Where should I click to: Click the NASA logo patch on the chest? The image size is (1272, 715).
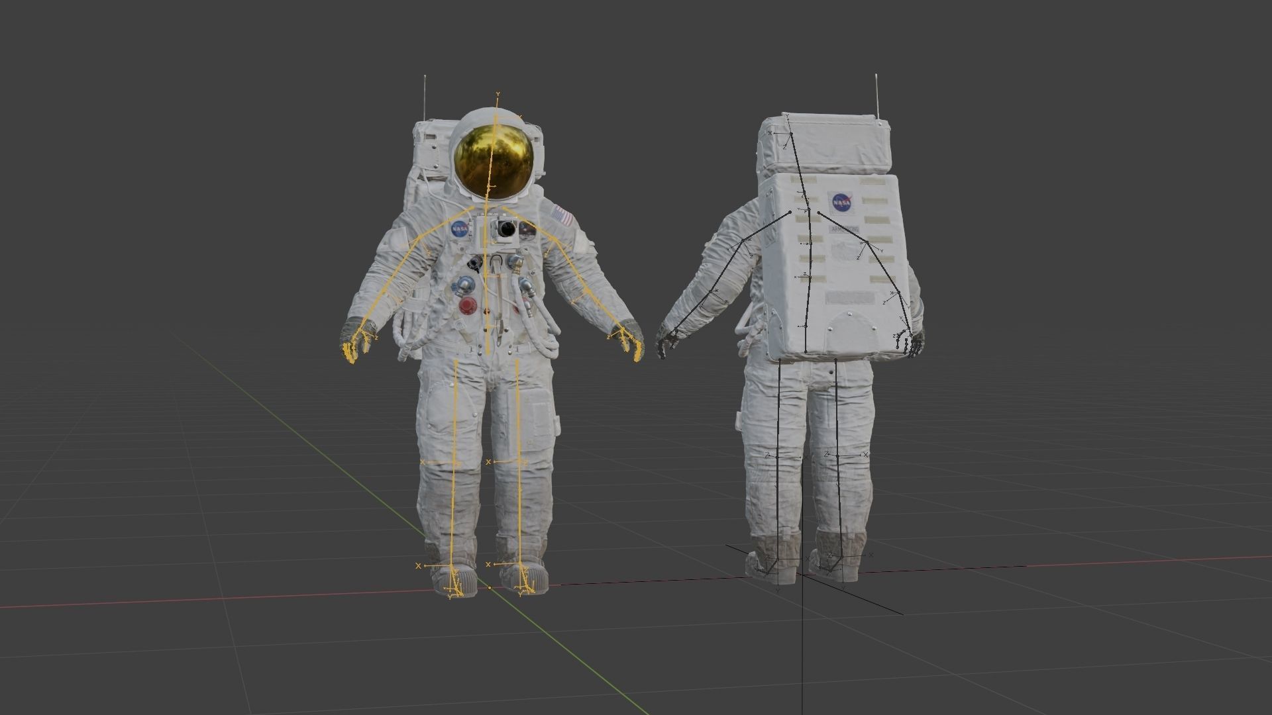459,228
